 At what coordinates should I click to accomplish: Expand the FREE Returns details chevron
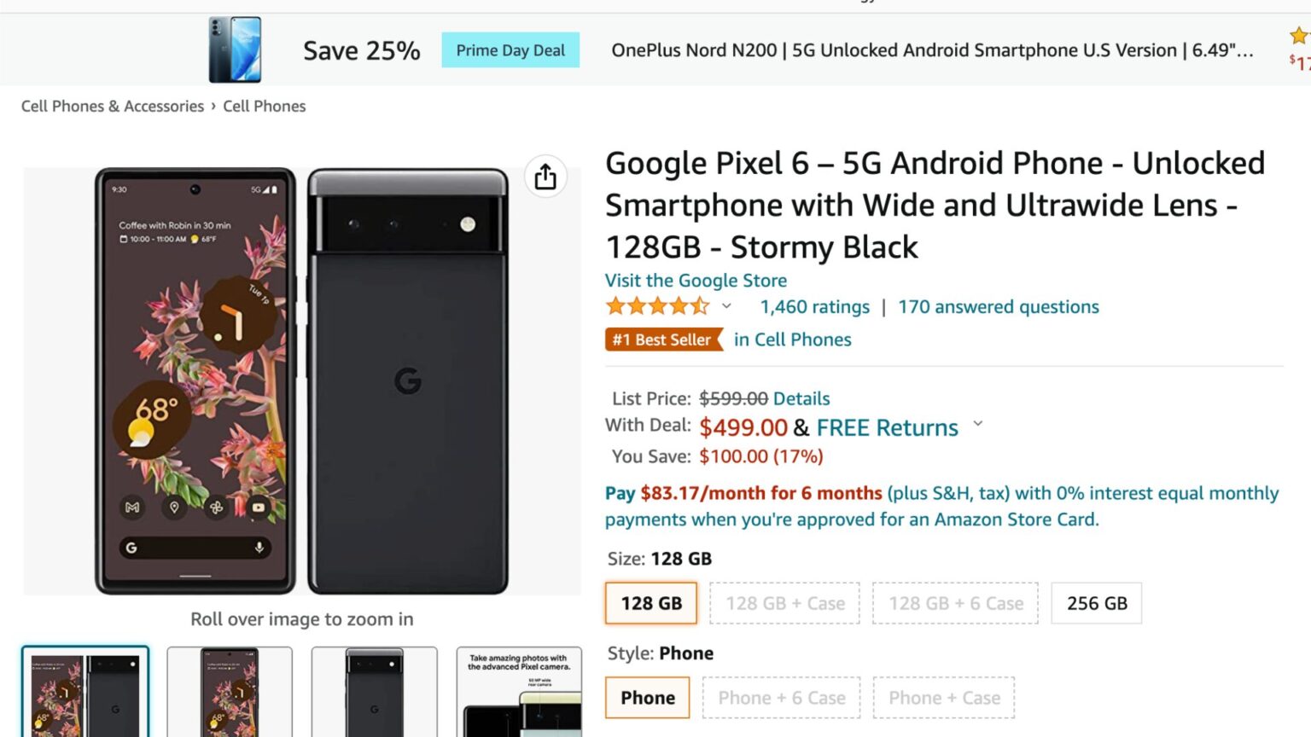click(x=978, y=423)
